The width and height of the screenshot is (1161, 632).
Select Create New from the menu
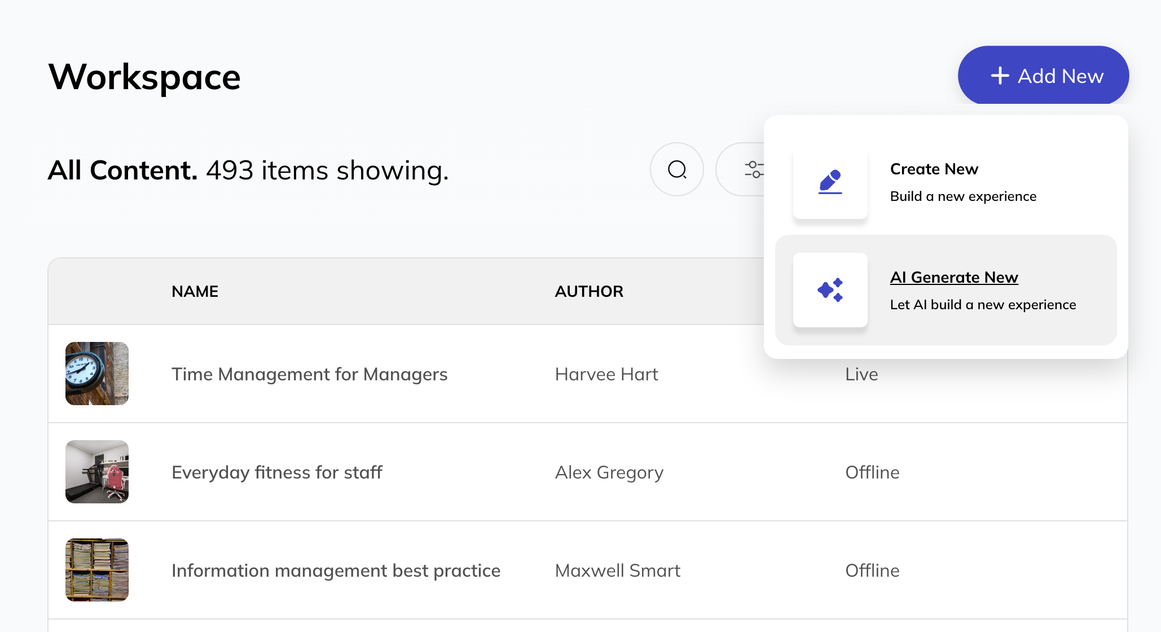tap(934, 169)
